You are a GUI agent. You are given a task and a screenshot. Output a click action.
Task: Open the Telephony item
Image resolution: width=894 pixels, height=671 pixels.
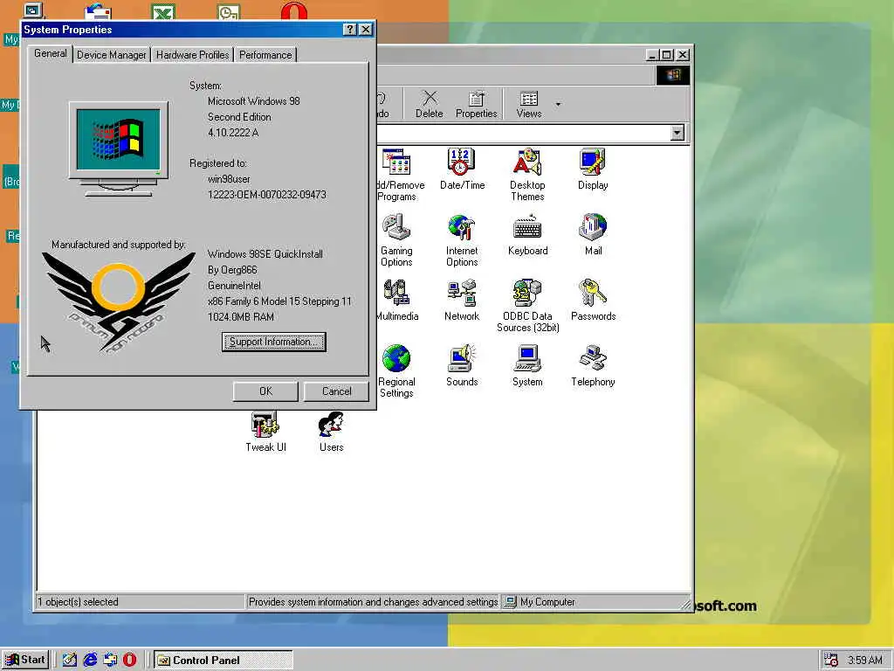[593, 366]
